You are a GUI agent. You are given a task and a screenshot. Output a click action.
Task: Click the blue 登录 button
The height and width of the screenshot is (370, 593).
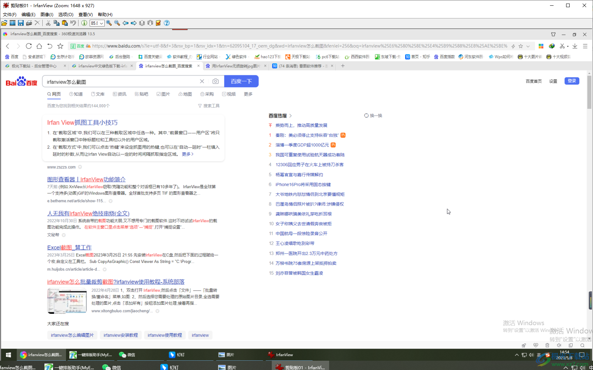click(x=572, y=81)
